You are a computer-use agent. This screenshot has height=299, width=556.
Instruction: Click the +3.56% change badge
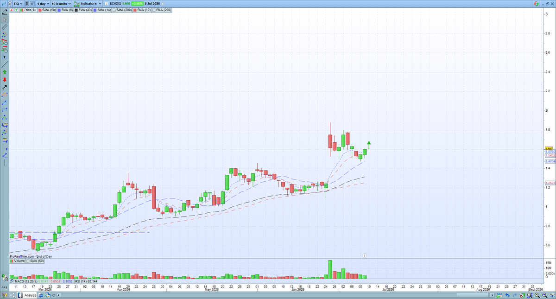pos(137,4)
